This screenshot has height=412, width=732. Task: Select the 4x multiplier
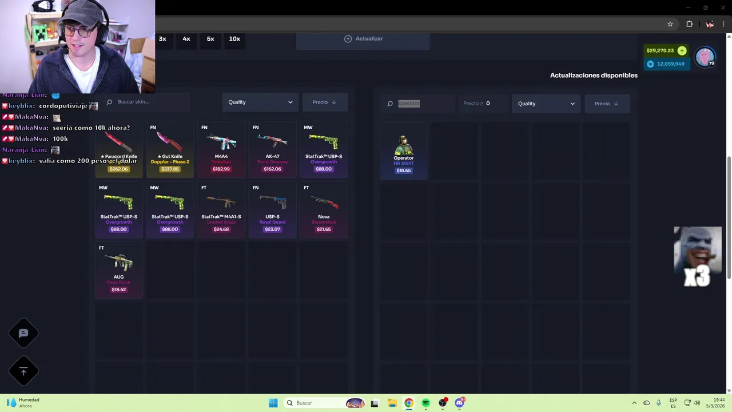click(x=186, y=39)
